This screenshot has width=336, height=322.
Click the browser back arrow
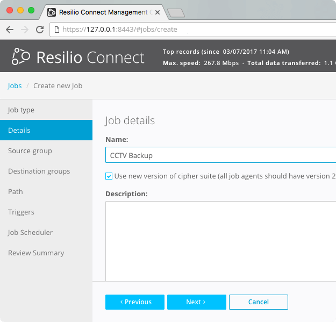click(x=10, y=30)
